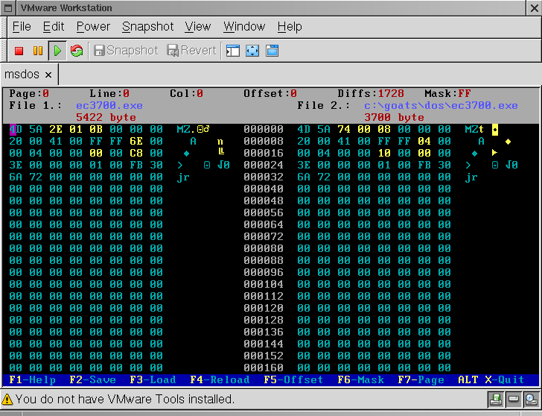The height and width of the screenshot is (416, 542).
Task: Click the orange Suspend pause icon
Action: (x=38, y=51)
